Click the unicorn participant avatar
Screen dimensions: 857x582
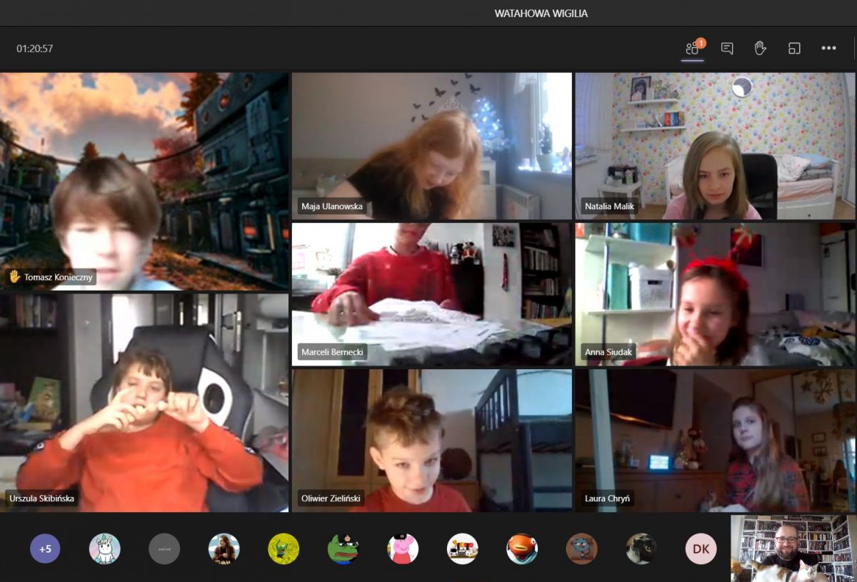click(105, 549)
